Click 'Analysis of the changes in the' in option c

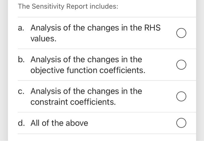pyautogui.click(x=86, y=91)
